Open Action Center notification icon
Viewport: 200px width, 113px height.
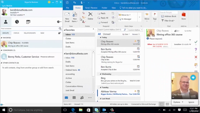[x=179, y=110]
